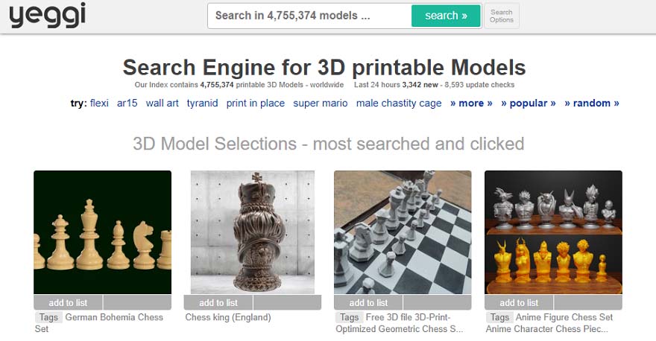
Task: Open the Anime Figure Chess Set thumbnail
Action: coord(553,232)
